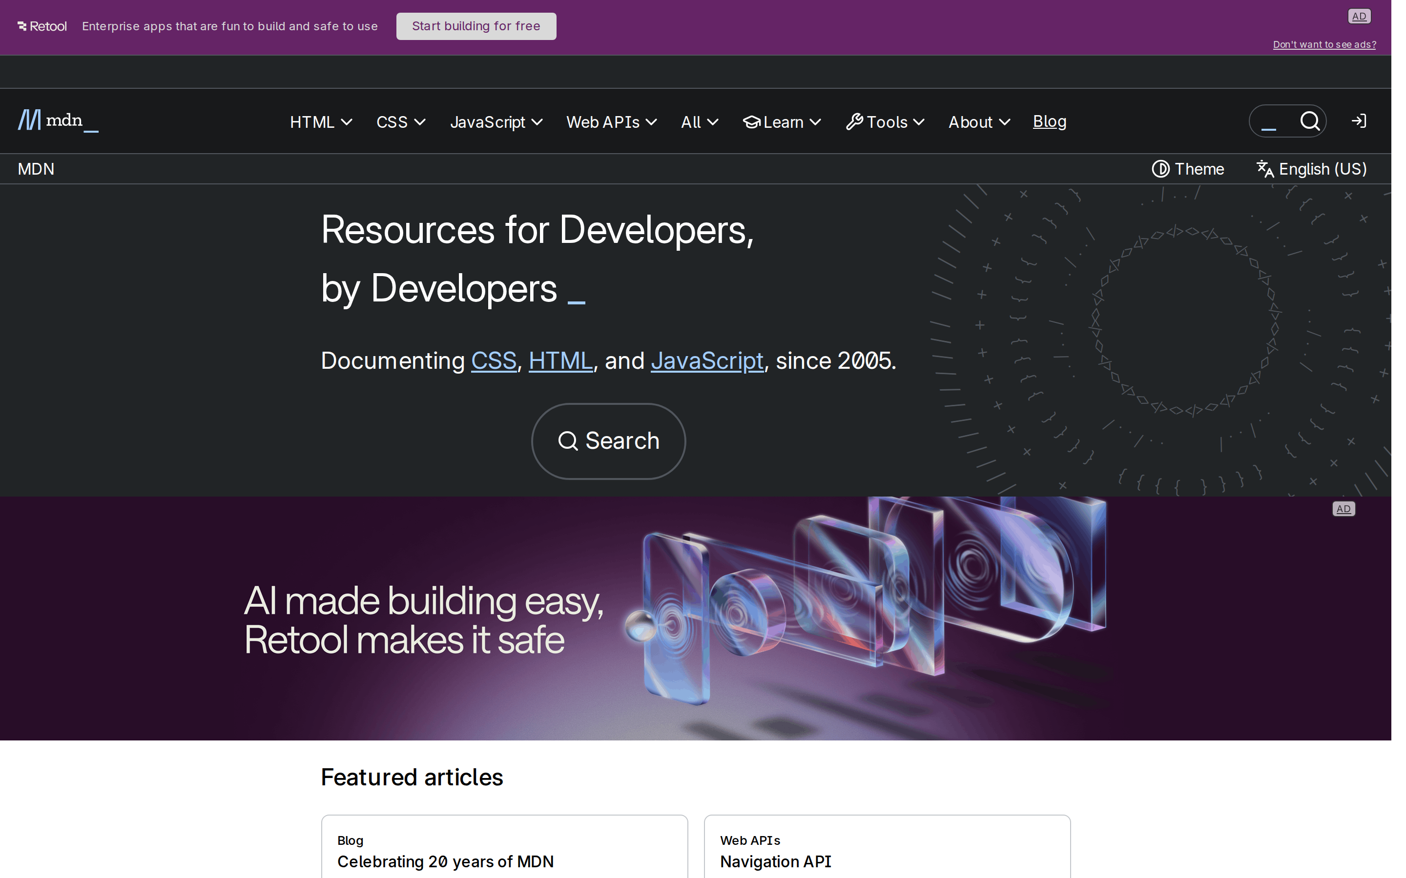
Task: Click the Blog label on featured card
Action: coord(351,840)
